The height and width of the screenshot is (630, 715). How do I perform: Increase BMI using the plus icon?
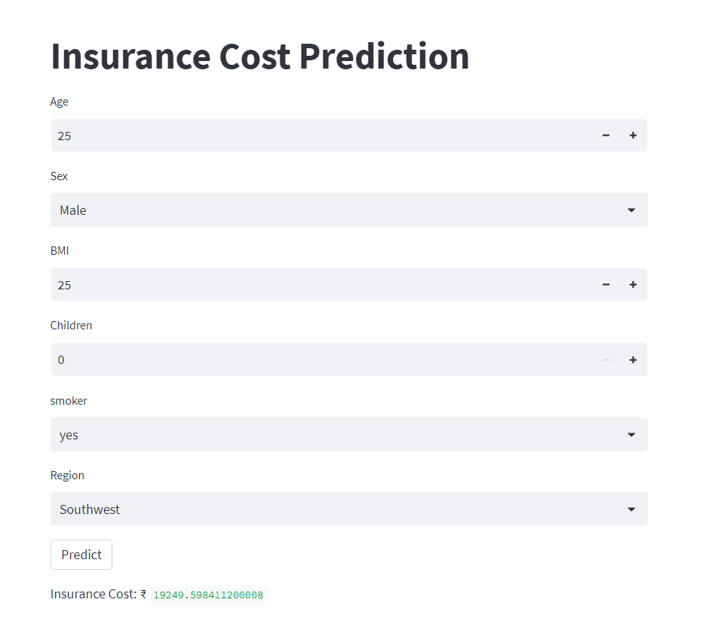(x=633, y=284)
